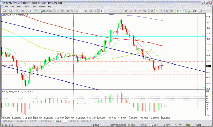
Task: Toggle chart Auto Scroll
Action: 178,11
